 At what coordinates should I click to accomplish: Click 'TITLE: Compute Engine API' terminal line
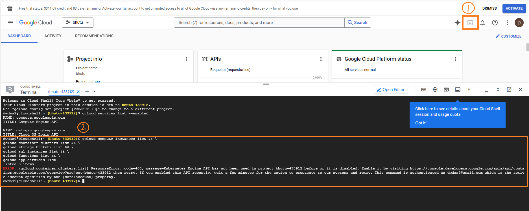point(30,122)
